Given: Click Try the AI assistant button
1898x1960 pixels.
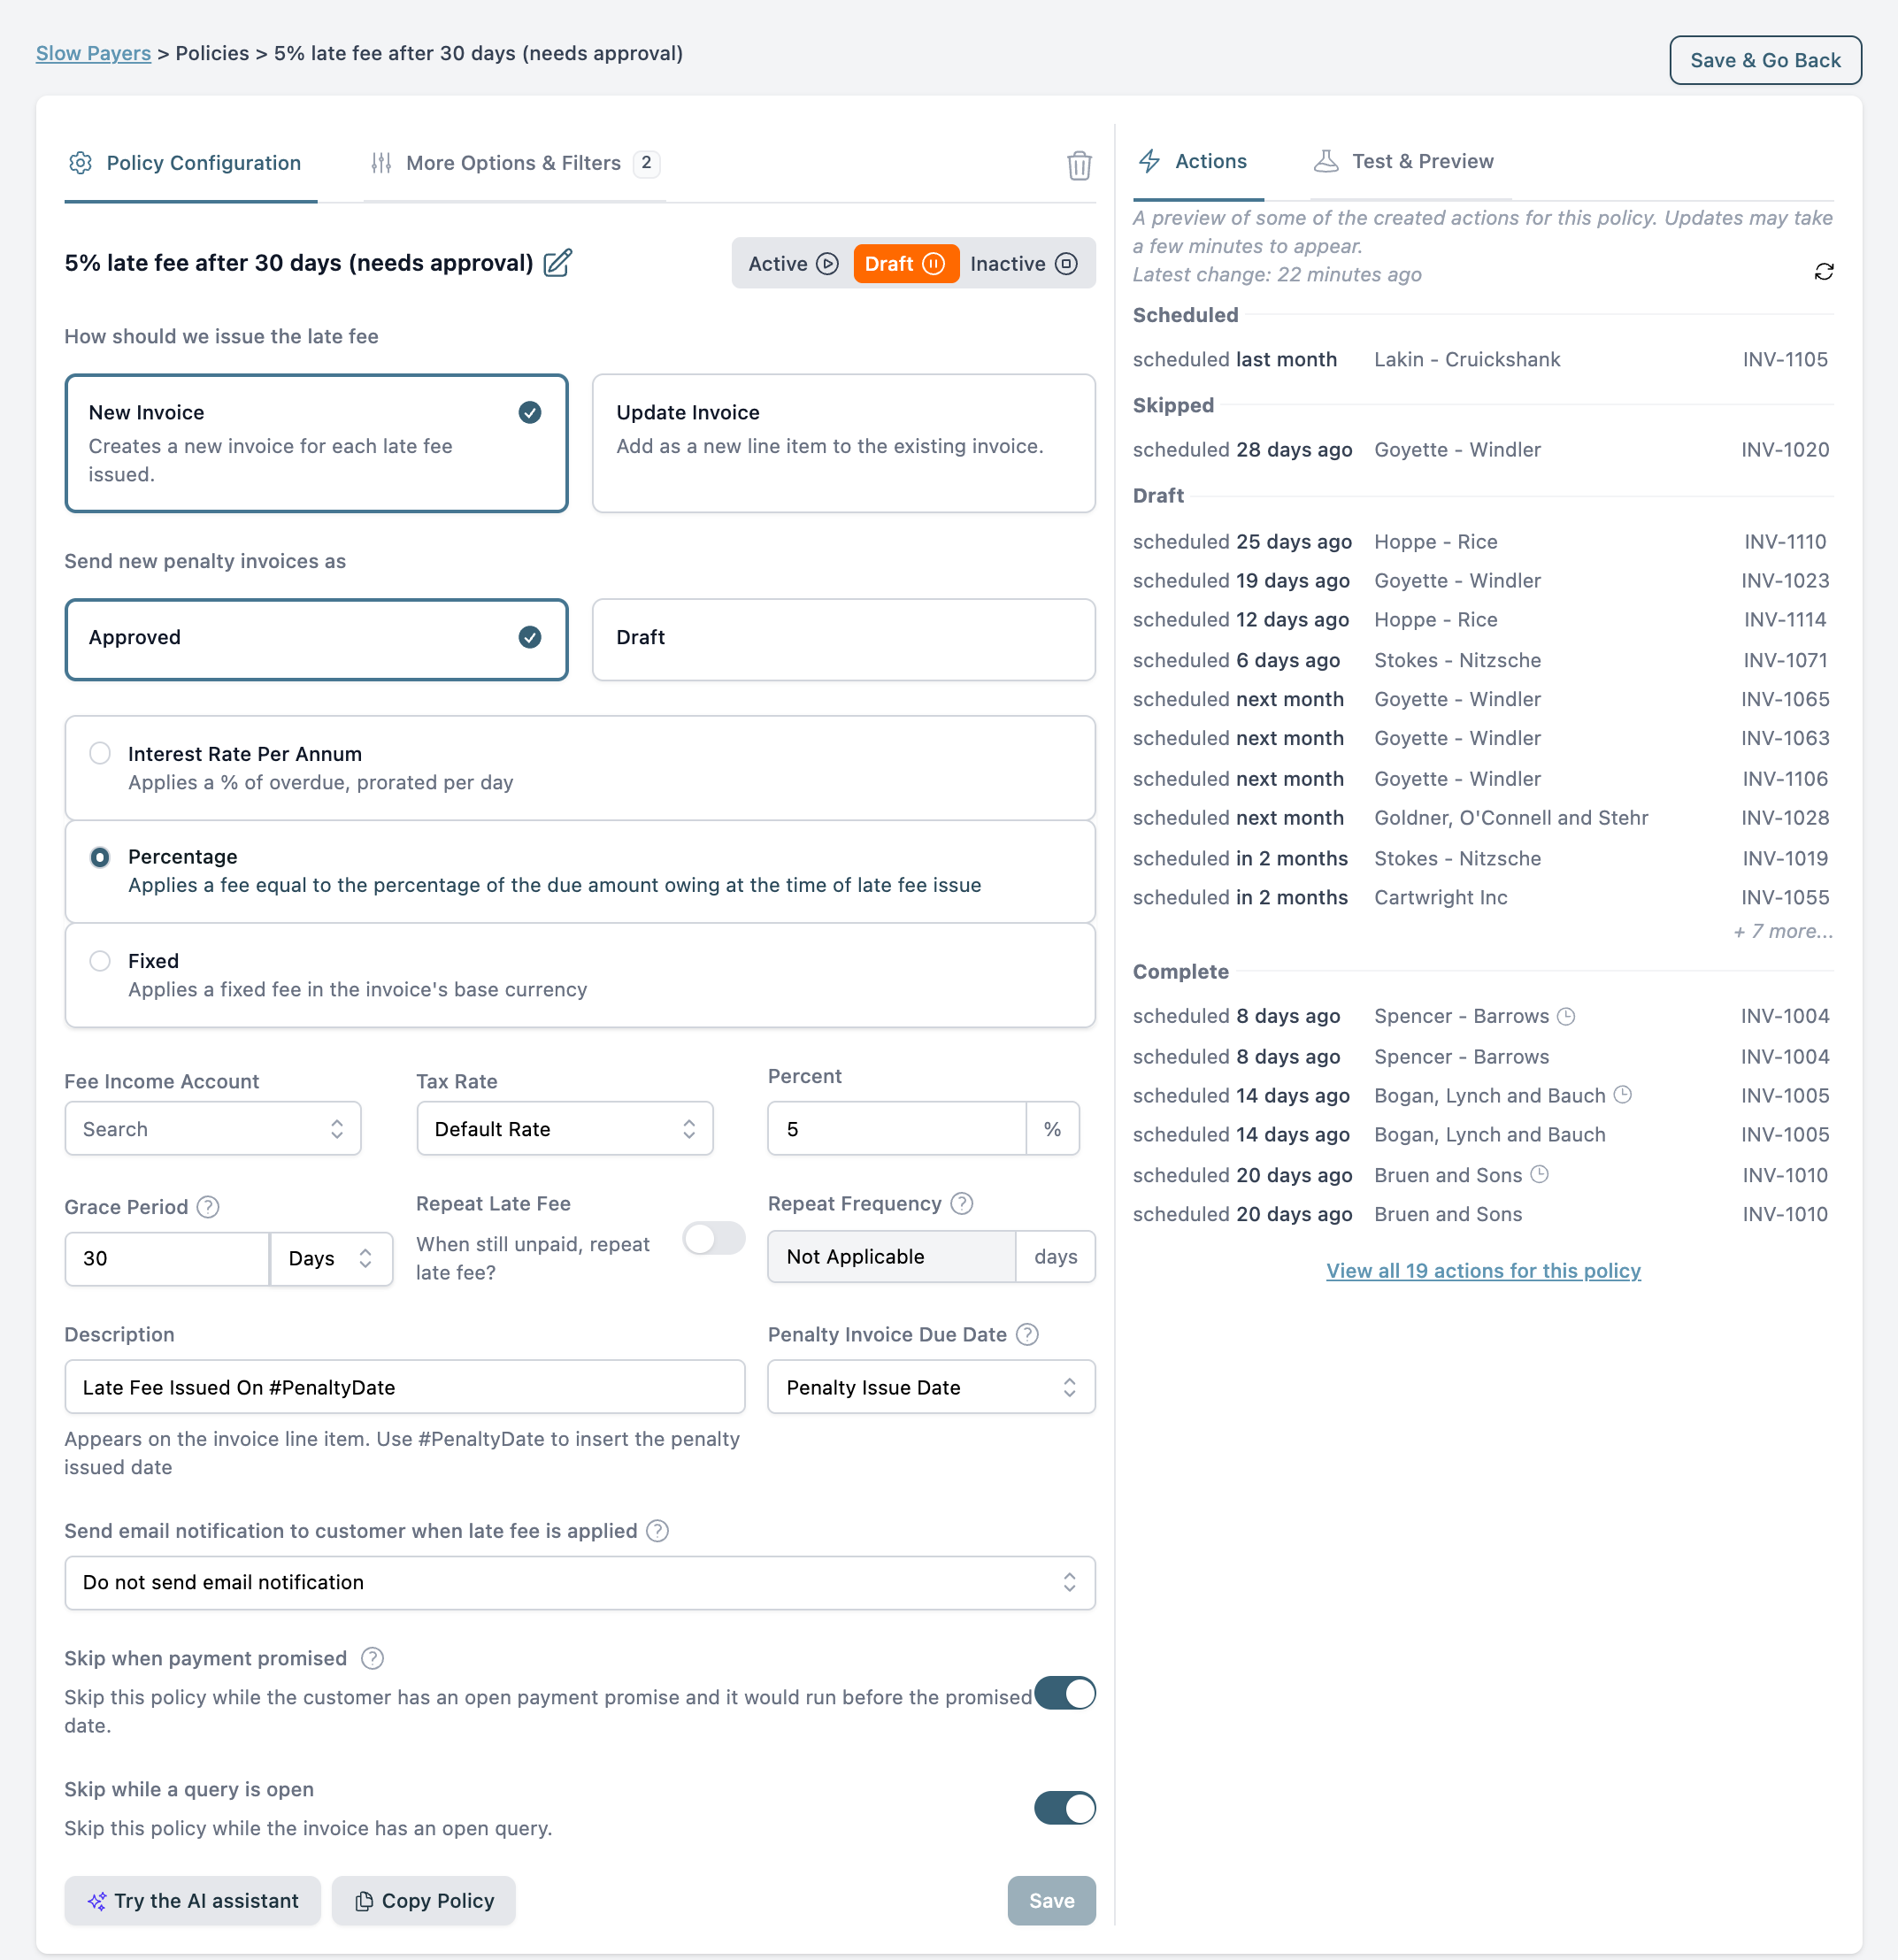Looking at the screenshot, I should (193, 1901).
